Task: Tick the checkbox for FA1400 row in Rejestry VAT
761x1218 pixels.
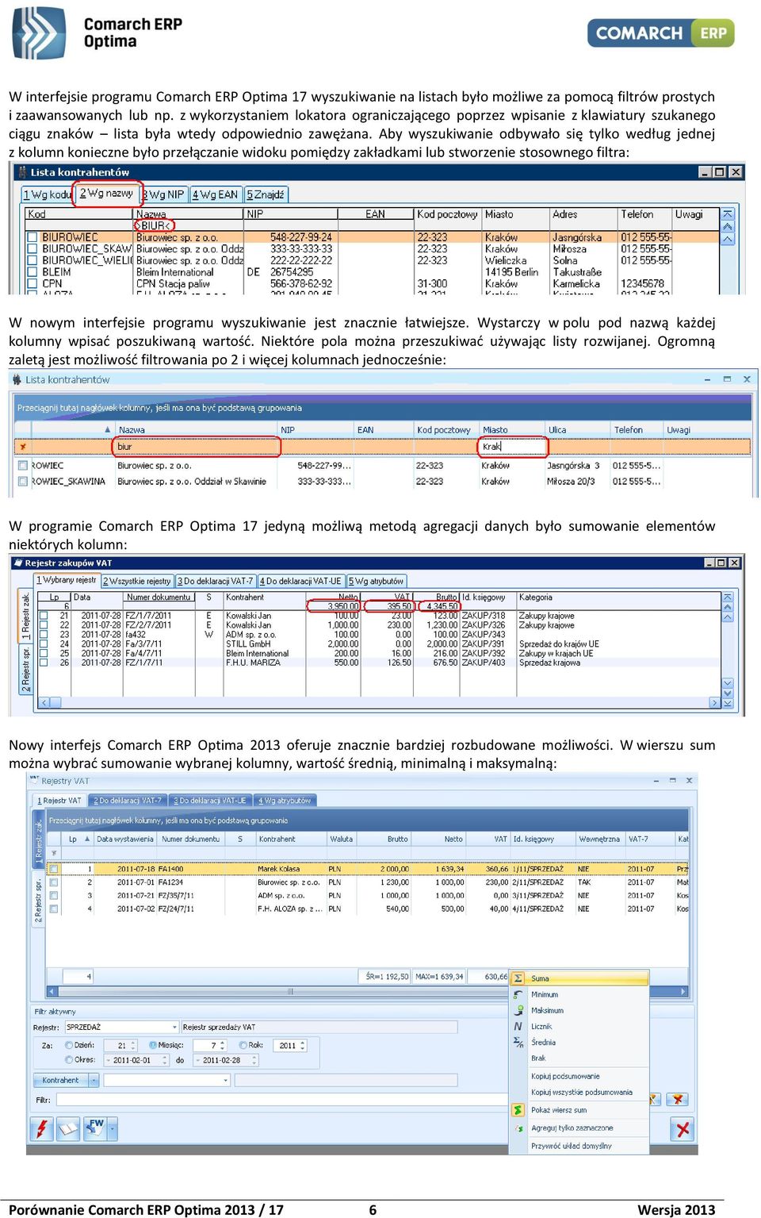Action: coord(54,869)
